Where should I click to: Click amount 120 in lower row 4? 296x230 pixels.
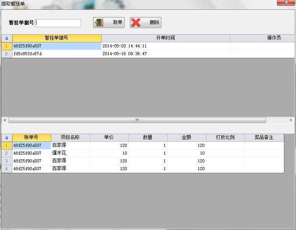(187, 169)
